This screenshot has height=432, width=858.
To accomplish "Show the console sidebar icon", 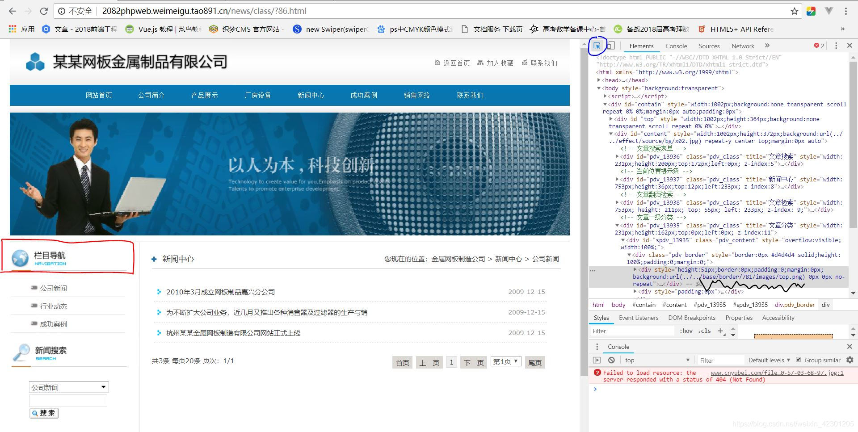I will 597,360.
